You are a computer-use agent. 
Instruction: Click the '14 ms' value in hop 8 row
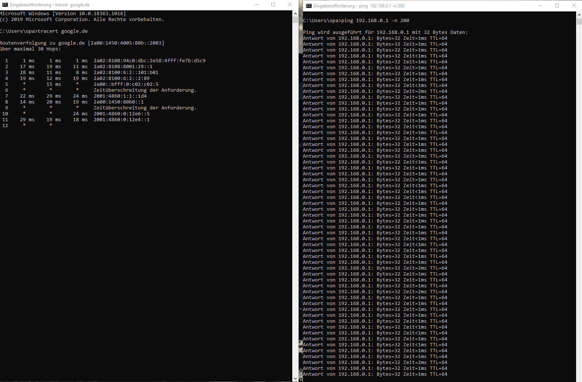tap(27, 102)
